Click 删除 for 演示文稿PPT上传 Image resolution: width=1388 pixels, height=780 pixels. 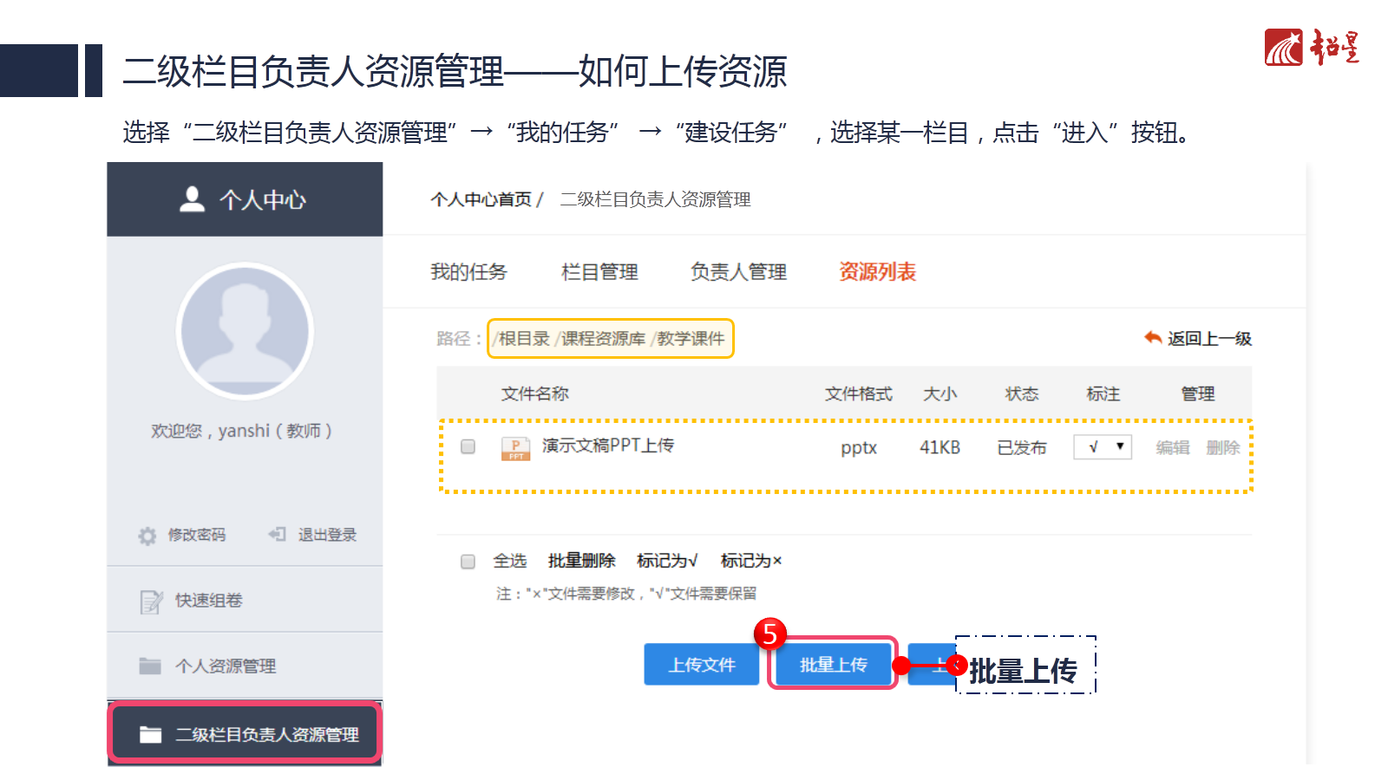click(1222, 447)
